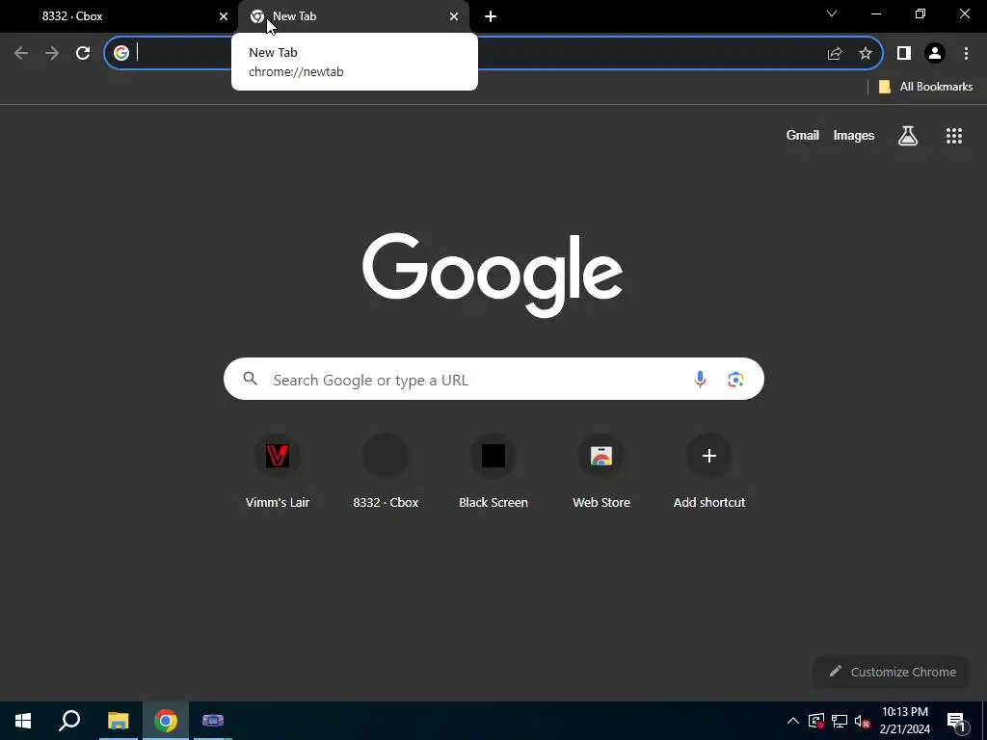Click the magnifier icon in search box
The image size is (987, 740).
(251, 378)
